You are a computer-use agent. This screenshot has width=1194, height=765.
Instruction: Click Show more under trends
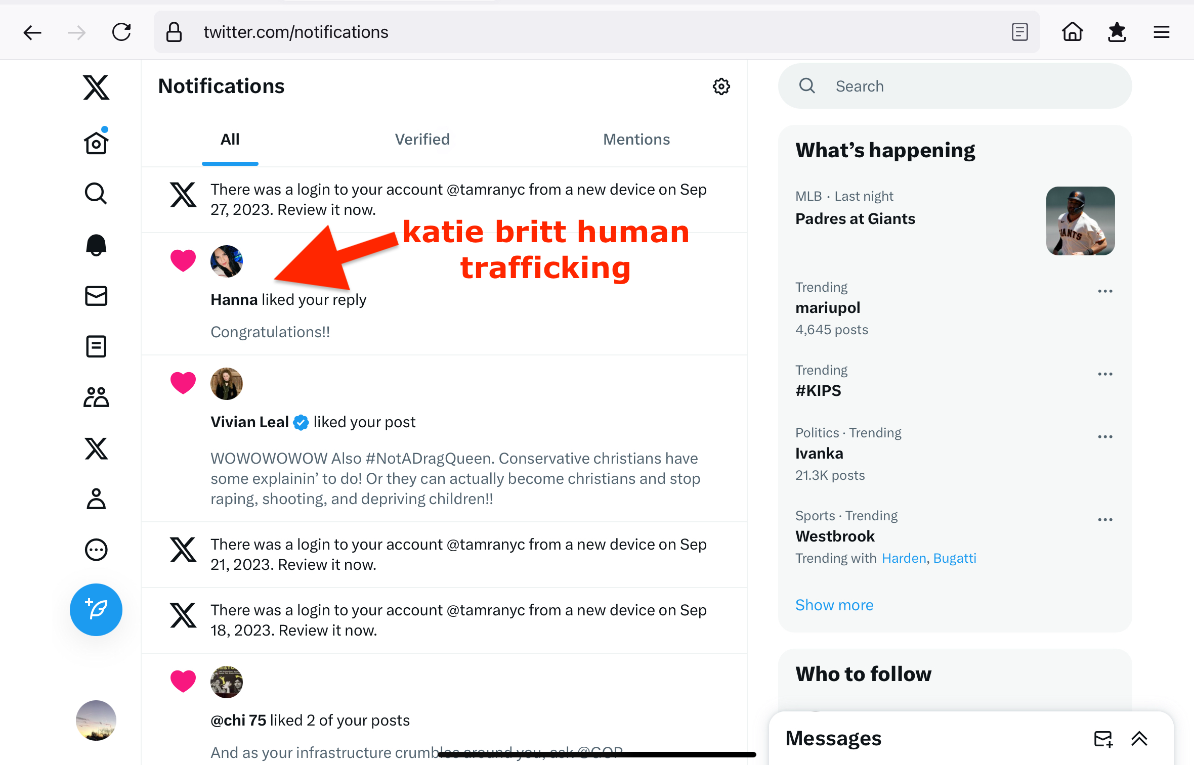click(834, 605)
